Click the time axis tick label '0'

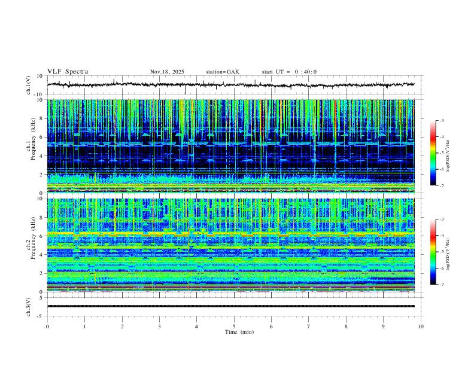click(47, 327)
